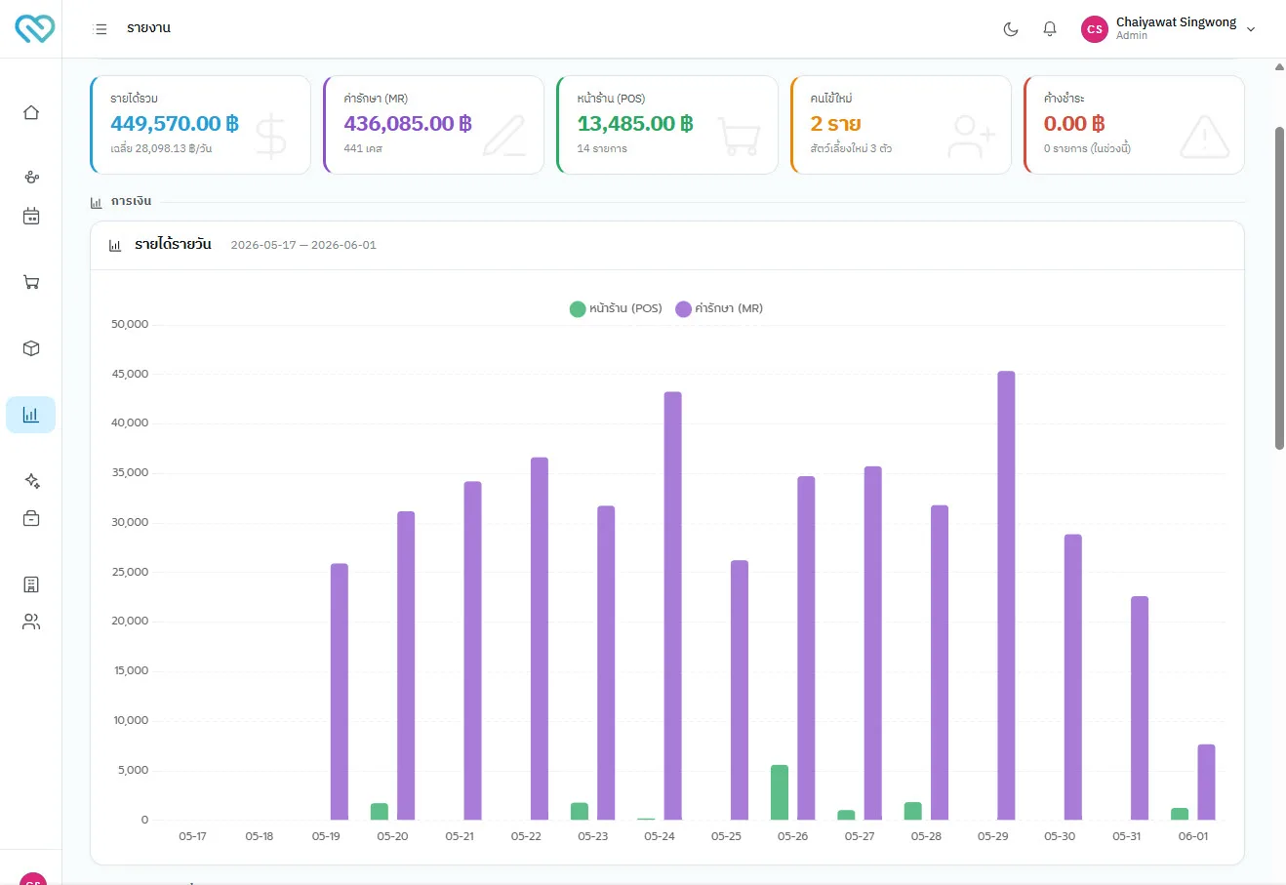Toggle หน้าร้าน (POS) series in chart legend
The height and width of the screenshot is (885, 1286).
tap(616, 308)
